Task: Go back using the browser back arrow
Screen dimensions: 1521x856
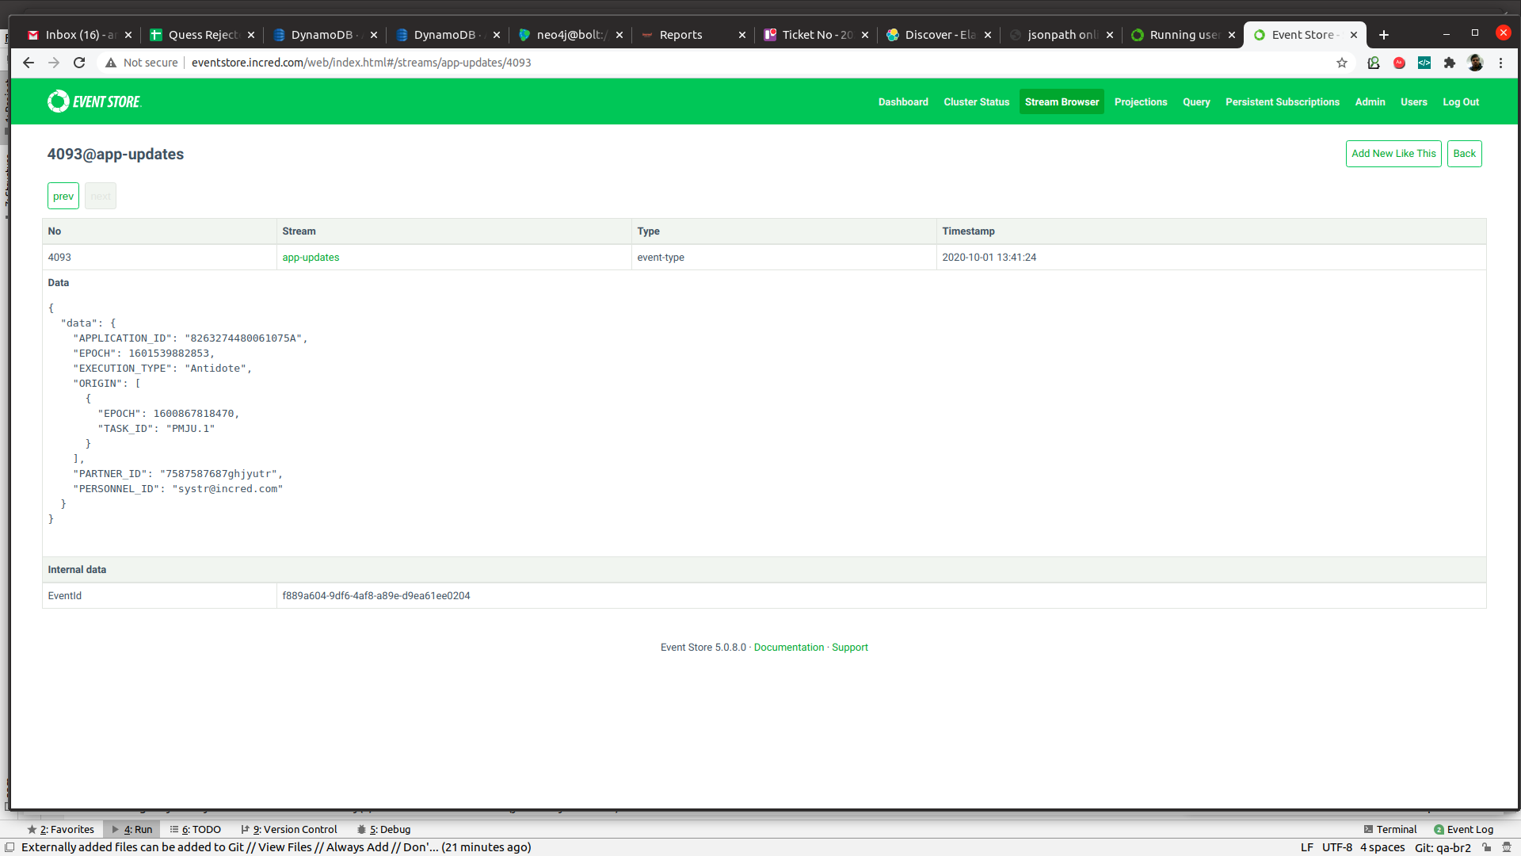Action: (29, 63)
